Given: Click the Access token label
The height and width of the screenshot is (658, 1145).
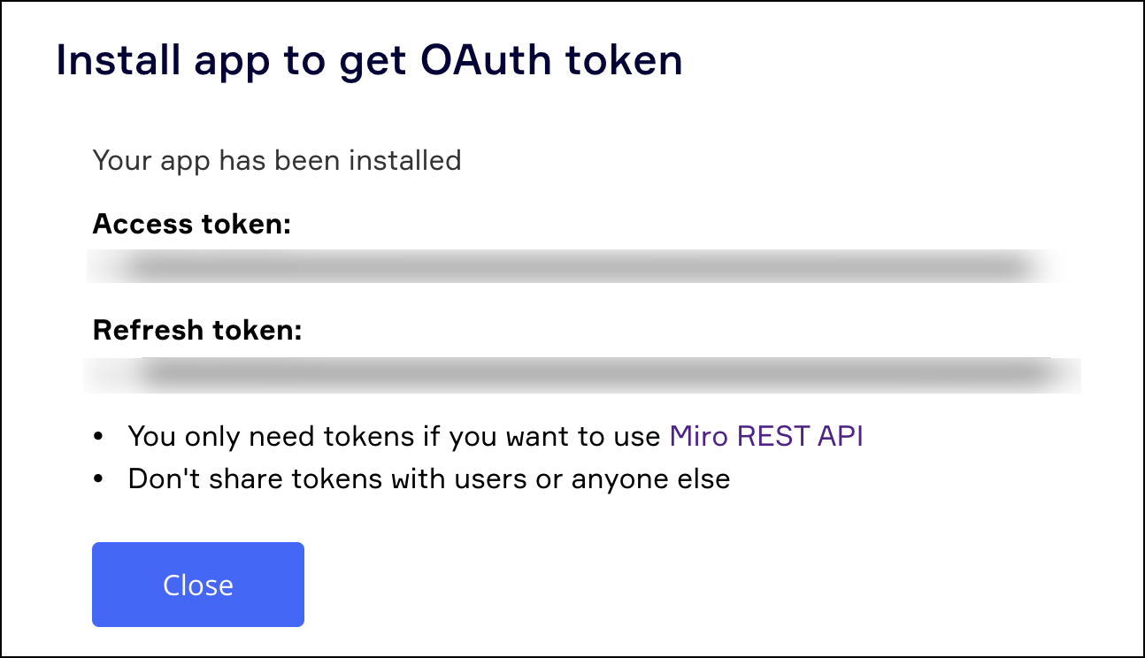Looking at the screenshot, I should (191, 224).
